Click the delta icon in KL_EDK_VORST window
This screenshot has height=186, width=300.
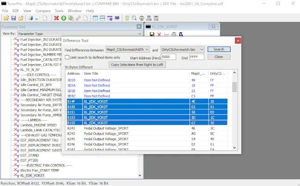(x=181, y=34)
